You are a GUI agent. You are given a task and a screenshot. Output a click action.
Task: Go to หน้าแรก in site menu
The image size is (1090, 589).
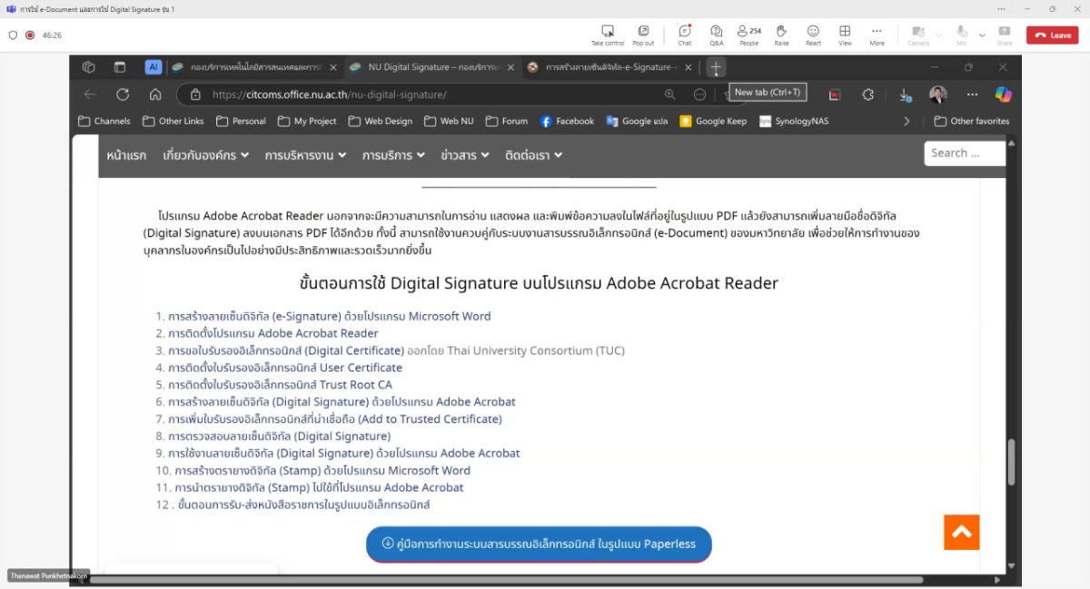point(126,155)
